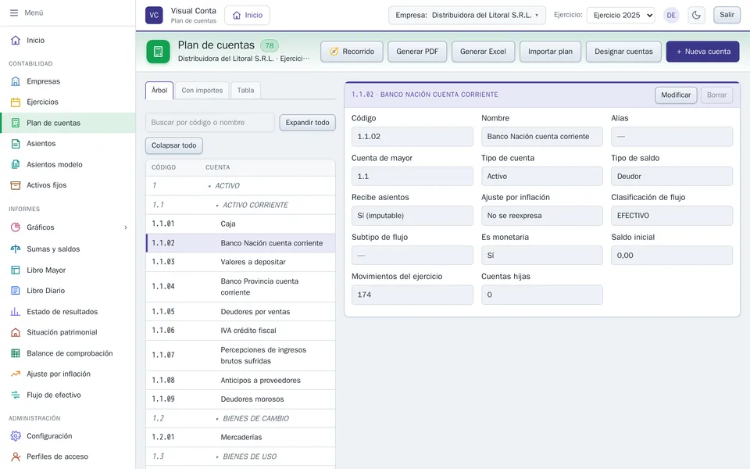Click the Perfiles de acceso user icon

(x=16, y=456)
